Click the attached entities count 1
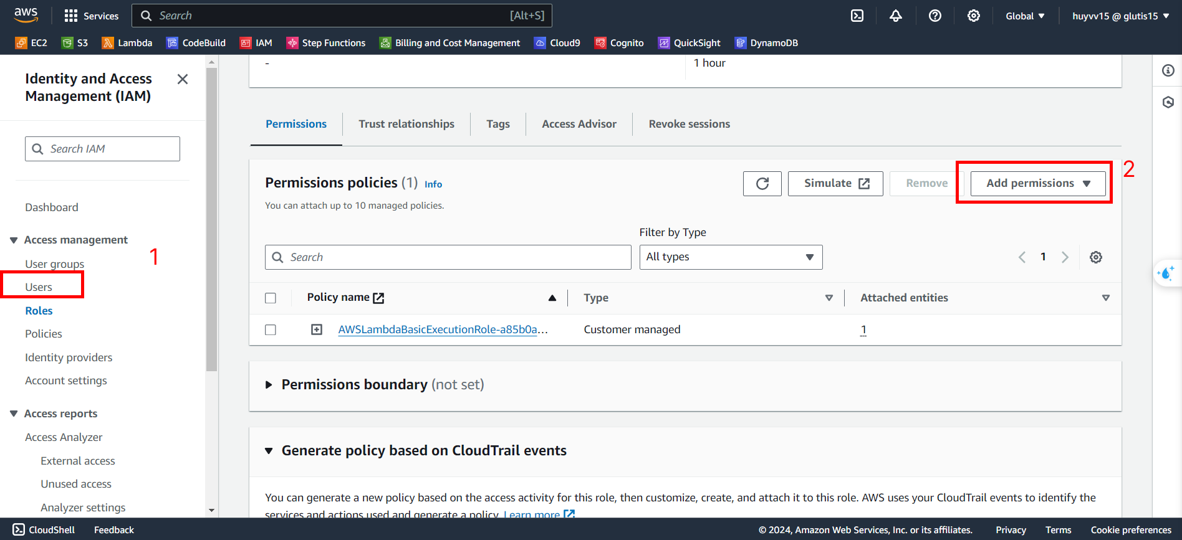Screen dimensions: 1182x540 pos(863,329)
